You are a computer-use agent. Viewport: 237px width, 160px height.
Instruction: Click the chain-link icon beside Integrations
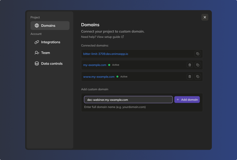37,42
